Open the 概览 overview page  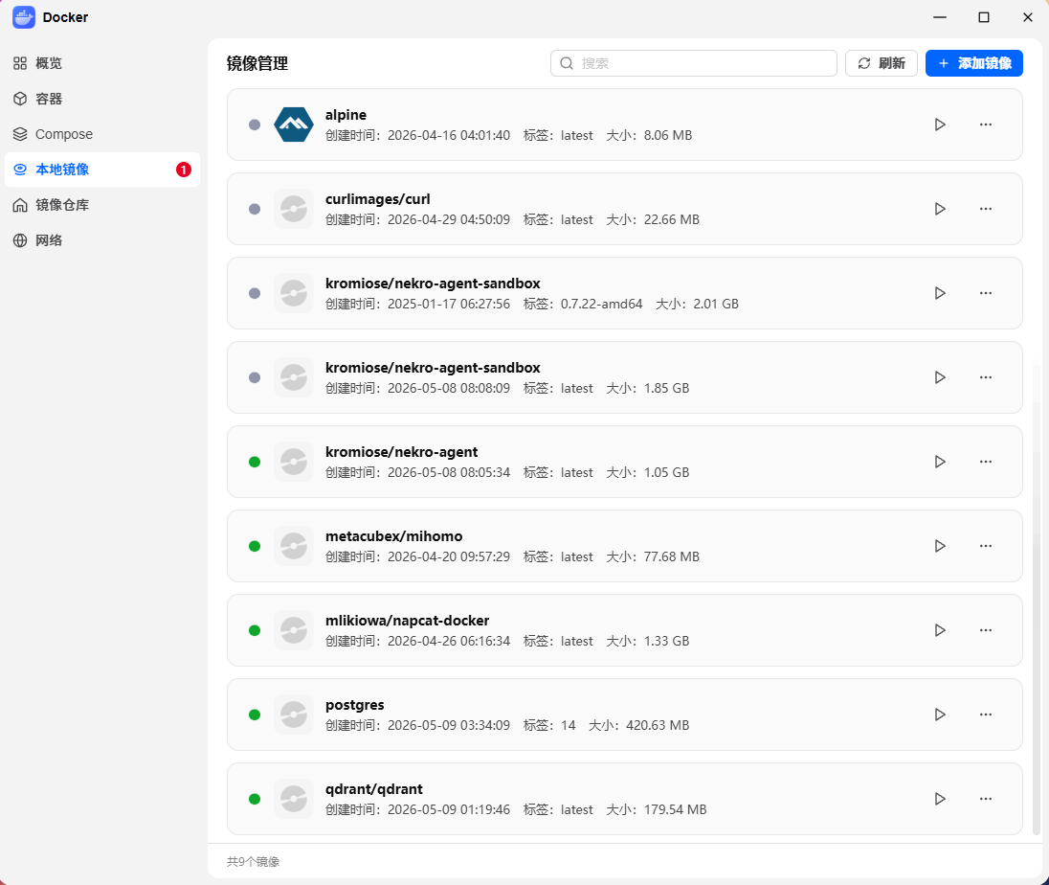click(102, 63)
